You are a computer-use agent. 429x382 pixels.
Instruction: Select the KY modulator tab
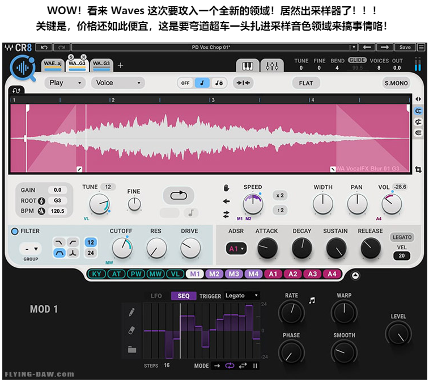point(96,274)
